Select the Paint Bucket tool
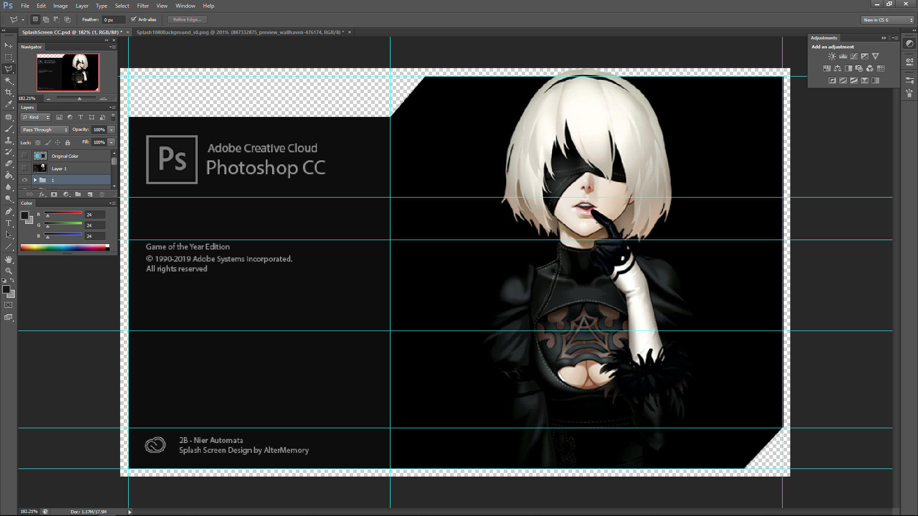Screen dimensions: 918x516 (x=9, y=175)
